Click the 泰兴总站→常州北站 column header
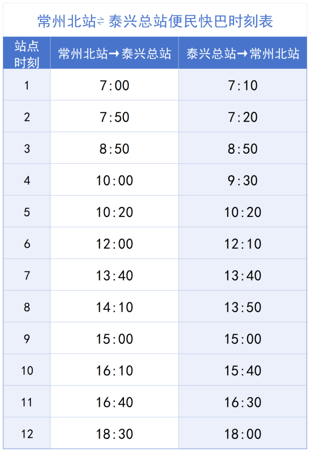This screenshot has width=310, height=452. click(243, 53)
